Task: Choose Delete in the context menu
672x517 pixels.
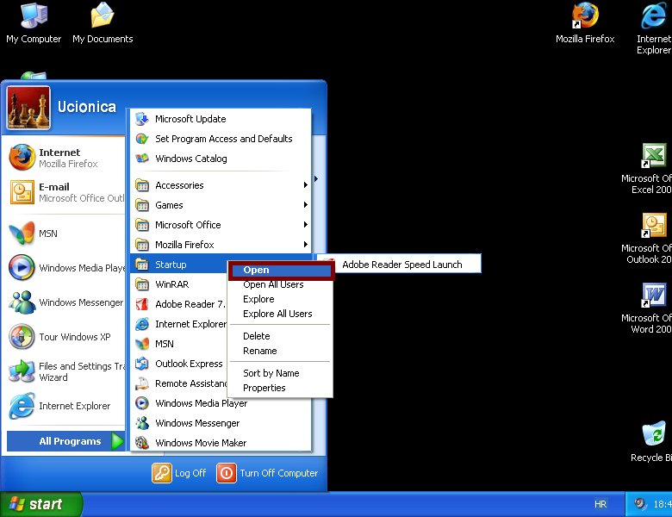Action: [281, 336]
